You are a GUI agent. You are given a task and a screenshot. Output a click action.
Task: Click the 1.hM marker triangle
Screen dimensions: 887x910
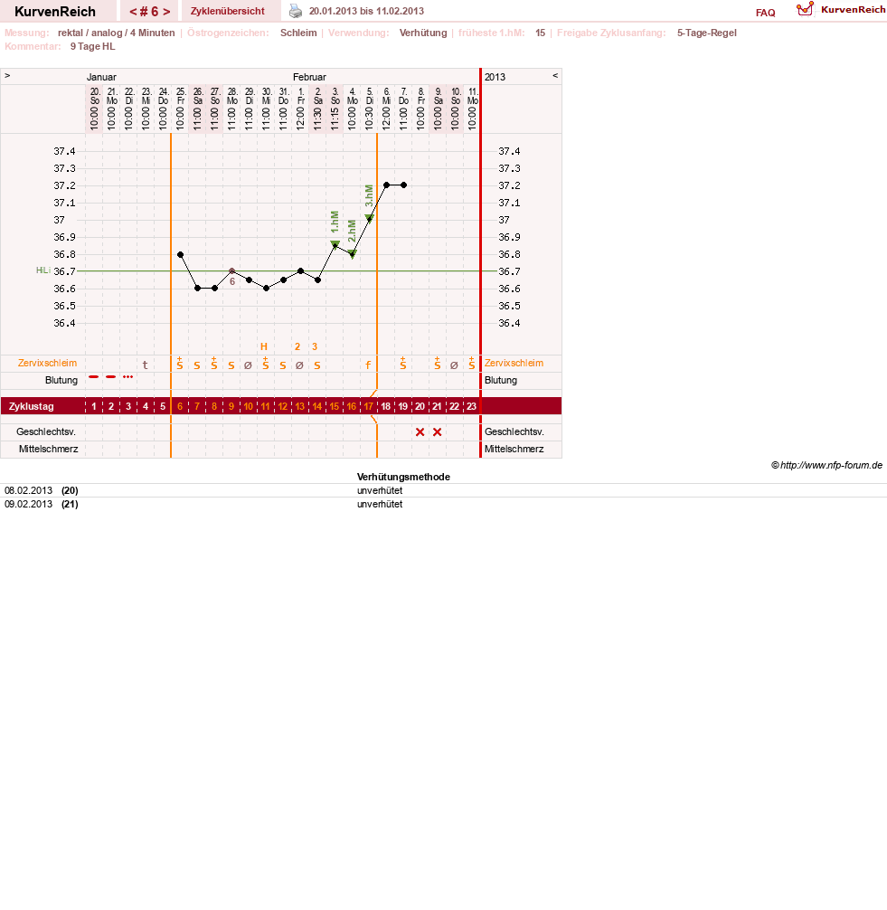[335, 244]
